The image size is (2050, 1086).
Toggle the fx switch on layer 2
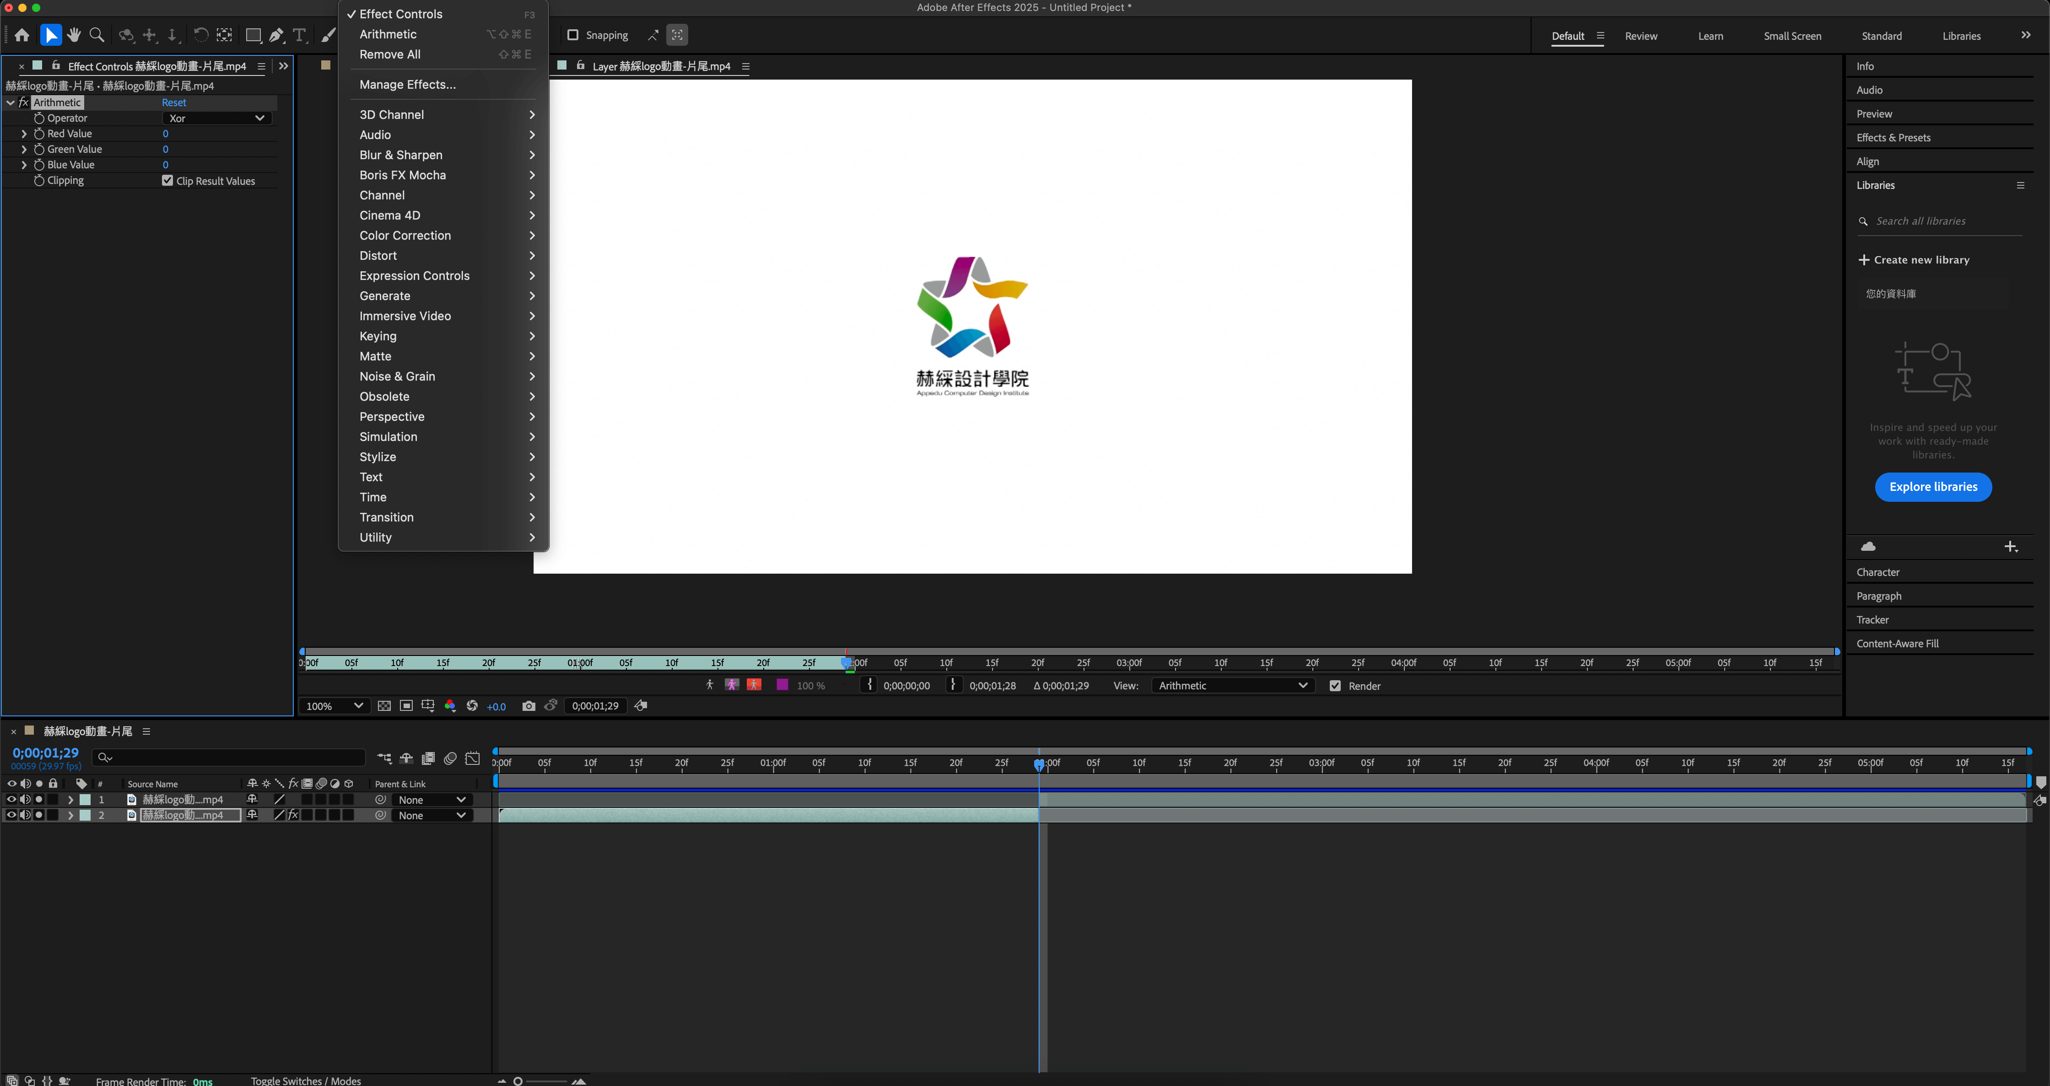pyautogui.click(x=293, y=816)
